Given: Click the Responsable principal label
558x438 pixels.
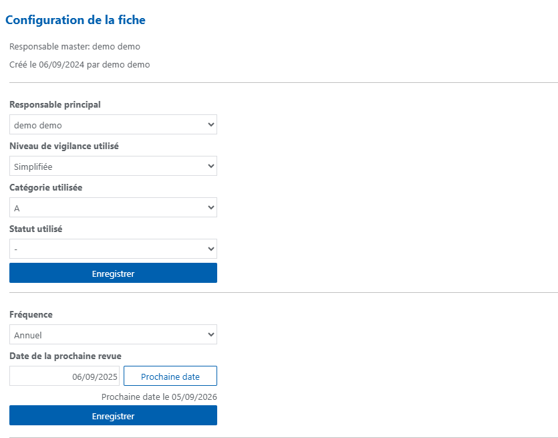Looking at the screenshot, I should pos(55,105).
